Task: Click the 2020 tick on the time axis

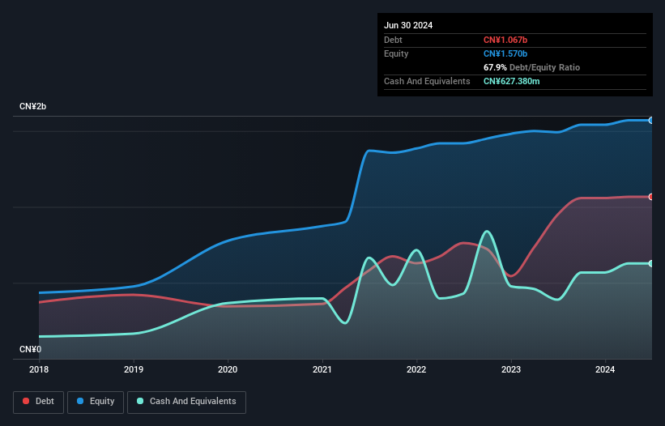Action: click(x=228, y=370)
